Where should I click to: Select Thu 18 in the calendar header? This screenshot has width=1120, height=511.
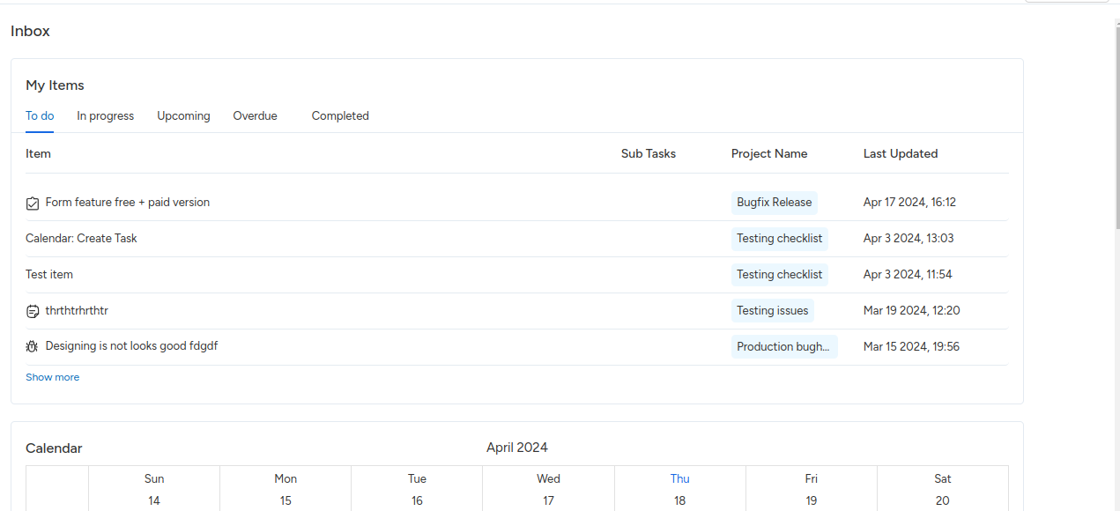(679, 490)
